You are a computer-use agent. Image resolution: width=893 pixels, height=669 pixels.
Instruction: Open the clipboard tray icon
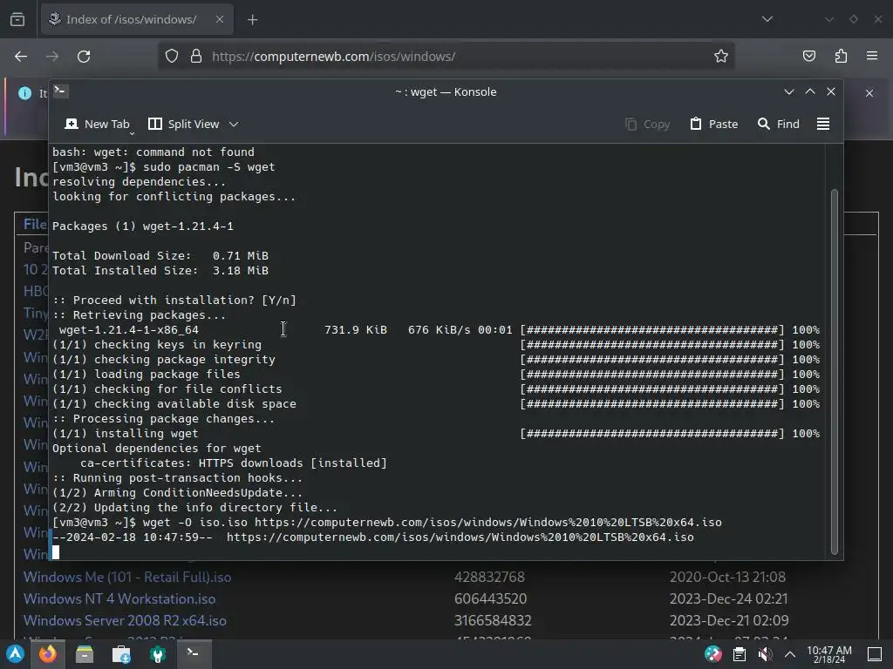[740, 654]
